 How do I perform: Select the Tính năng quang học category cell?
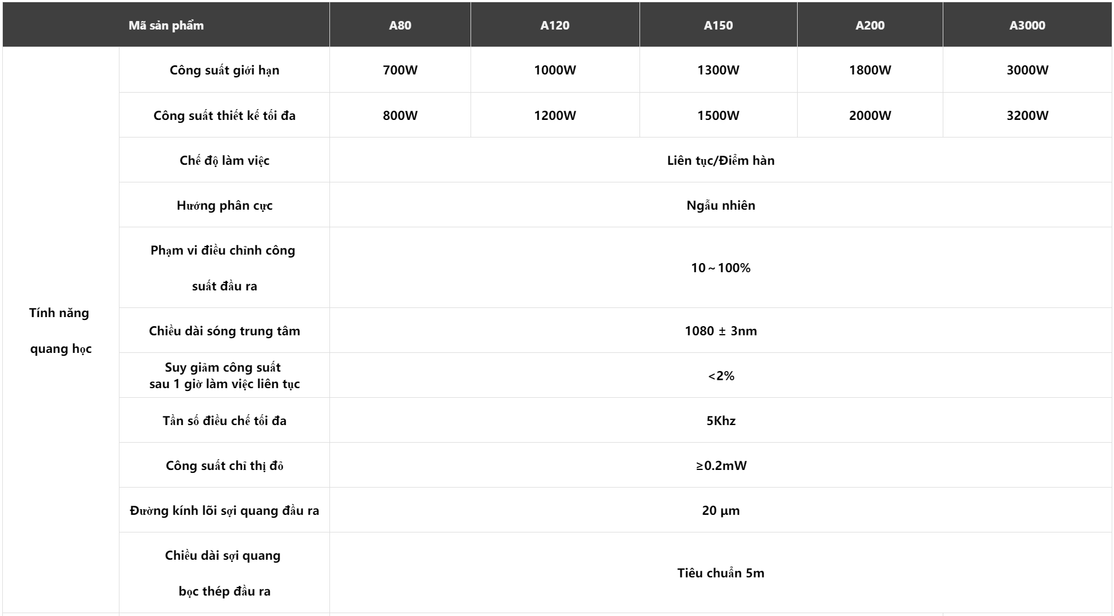61,331
